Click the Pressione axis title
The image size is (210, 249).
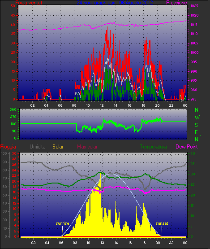pos(176,3)
